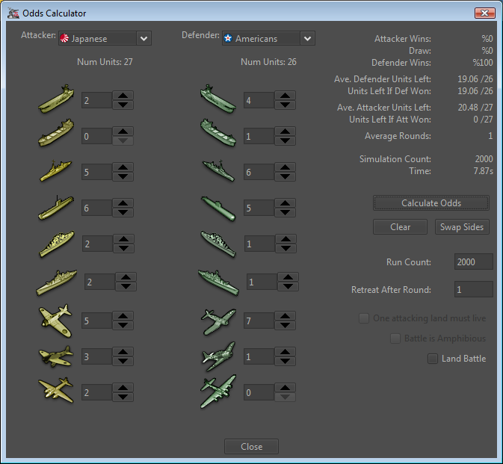Click the Japanese cruiser unit icon

(57, 244)
